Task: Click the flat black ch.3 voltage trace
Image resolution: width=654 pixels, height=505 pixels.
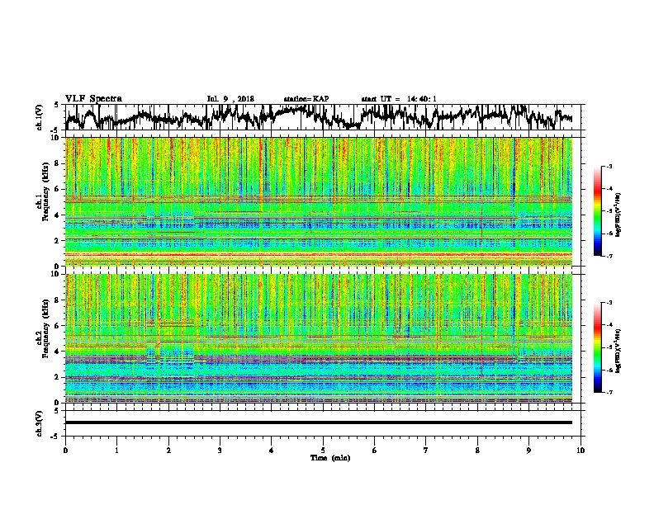Action: [319, 422]
